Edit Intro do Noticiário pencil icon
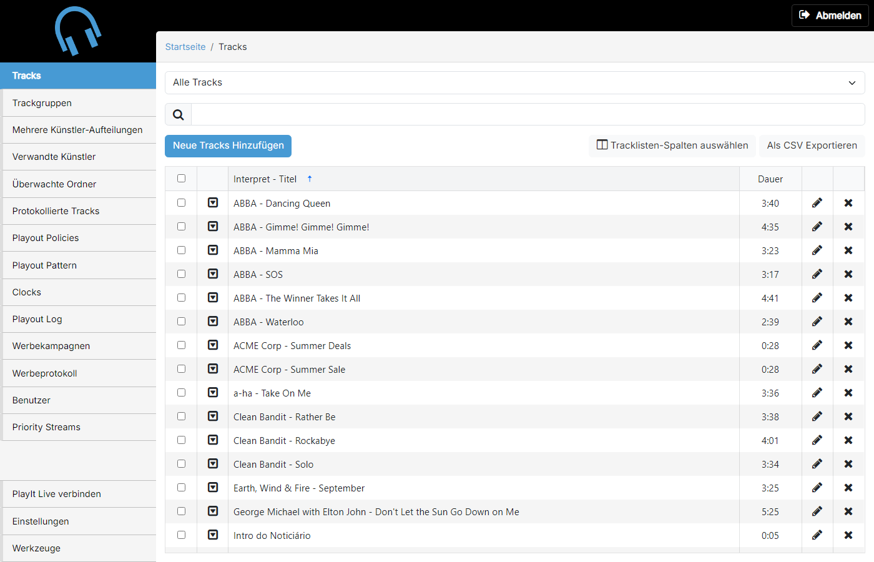The image size is (874, 562). click(817, 535)
